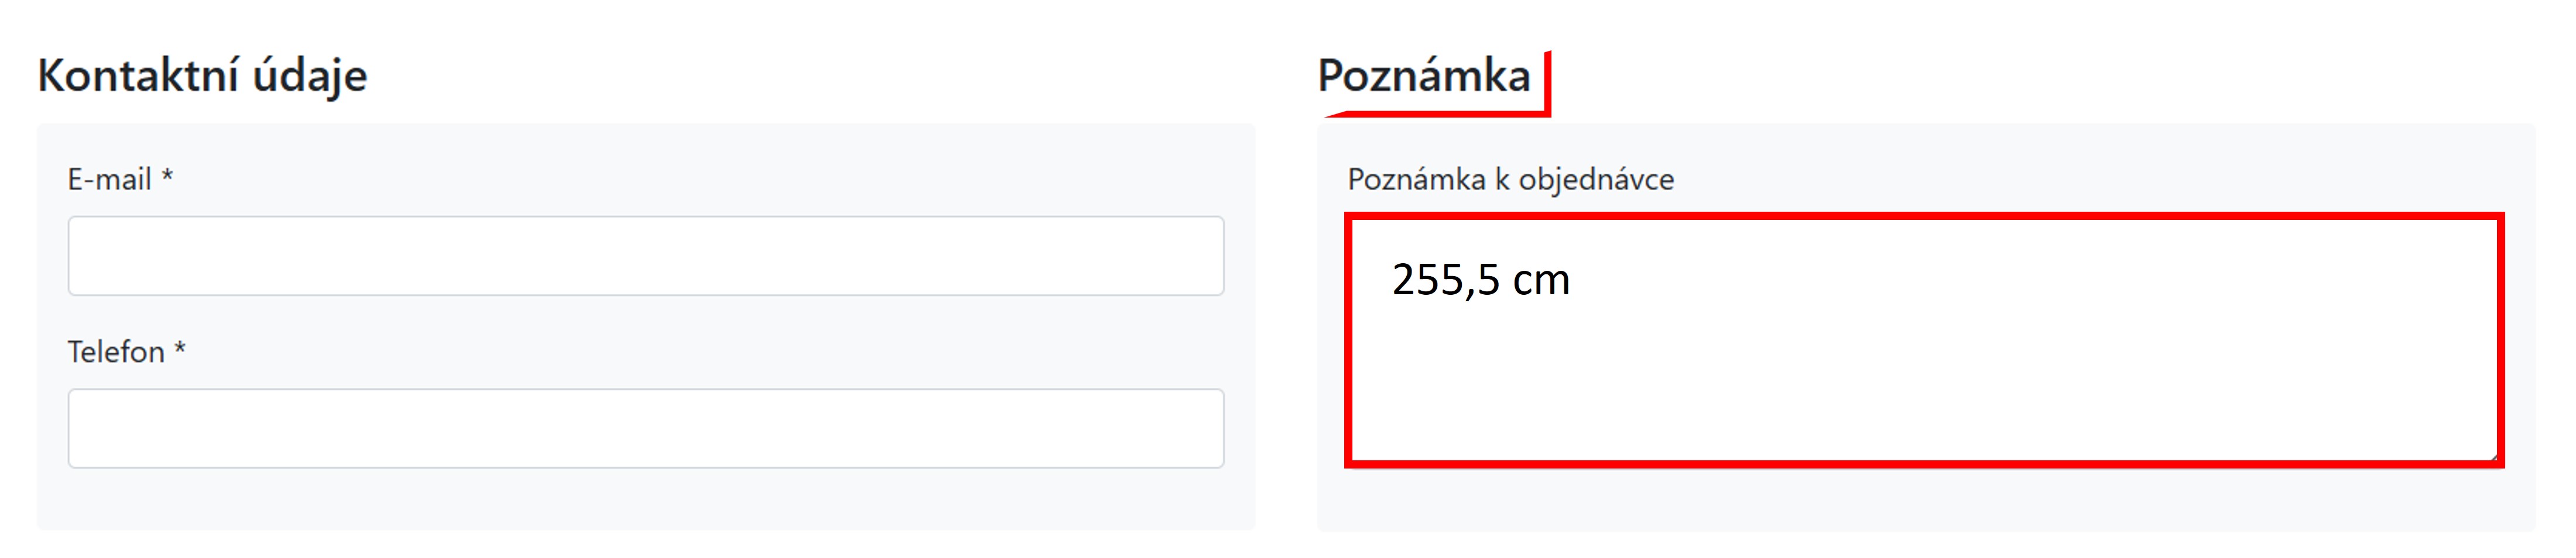Click the "Poznámka k objednávce" label
Image resolution: width=2576 pixels, height=558 pixels.
coord(1510,180)
